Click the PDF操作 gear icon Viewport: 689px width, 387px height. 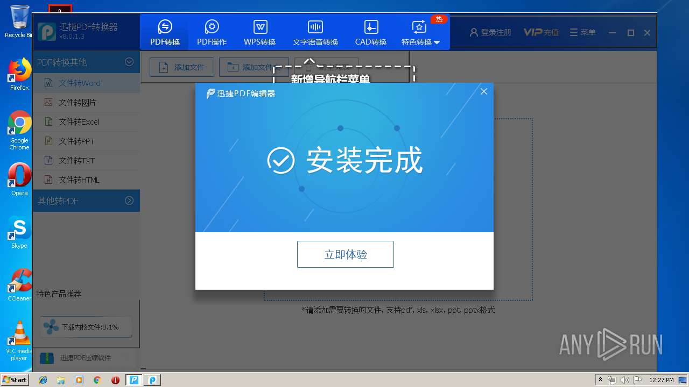pyautogui.click(x=212, y=26)
